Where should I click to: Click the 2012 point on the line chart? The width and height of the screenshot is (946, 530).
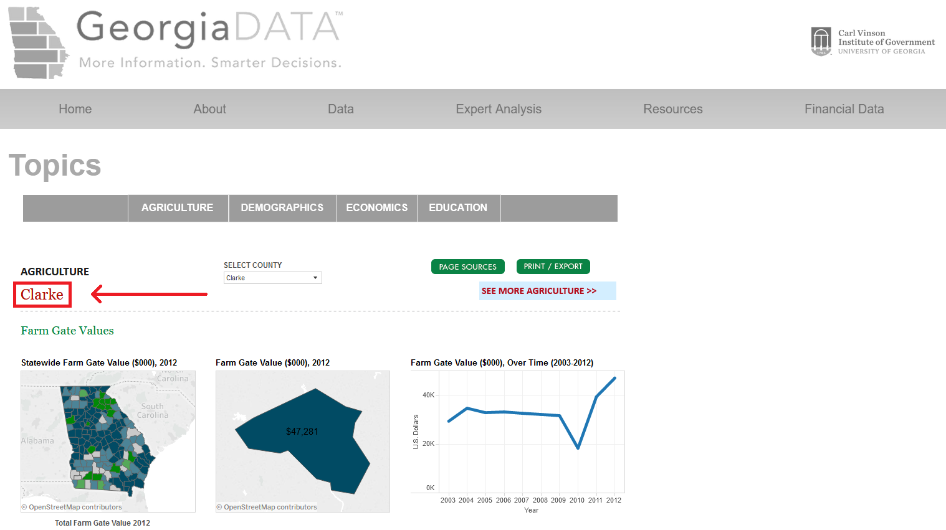tap(614, 378)
